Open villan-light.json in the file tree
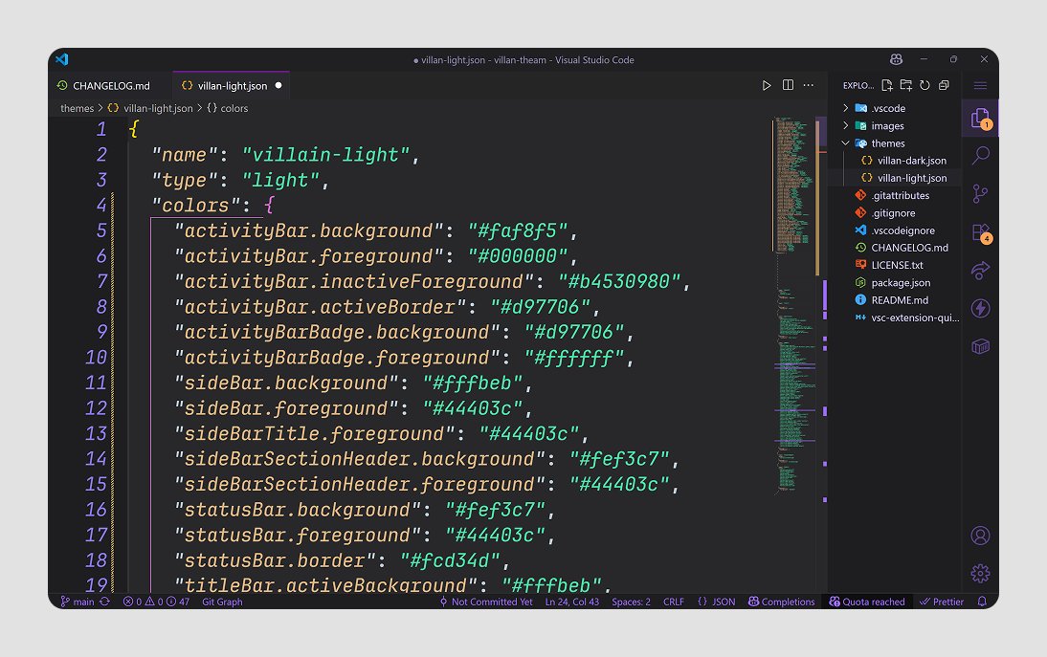Image resolution: width=1047 pixels, height=657 pixels. point(911,178)
